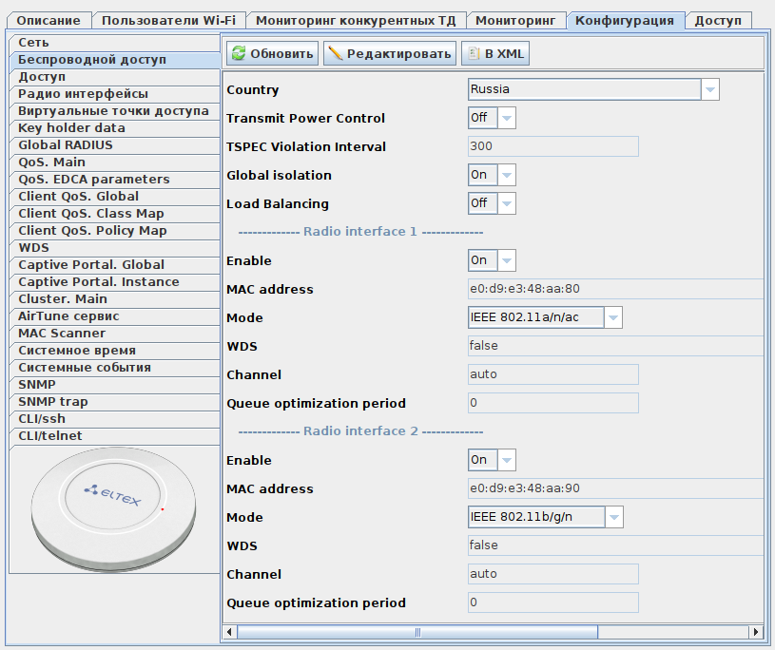Click Radio interface 1 Channel field
The image size is (775, 650).
553,374
